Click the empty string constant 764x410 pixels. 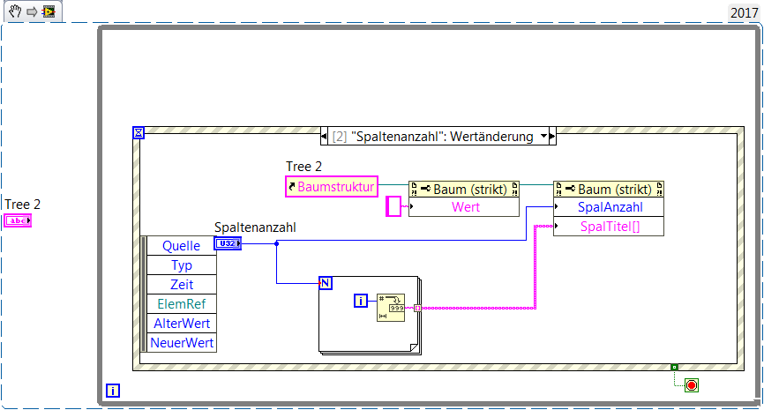tap(393, 206)
